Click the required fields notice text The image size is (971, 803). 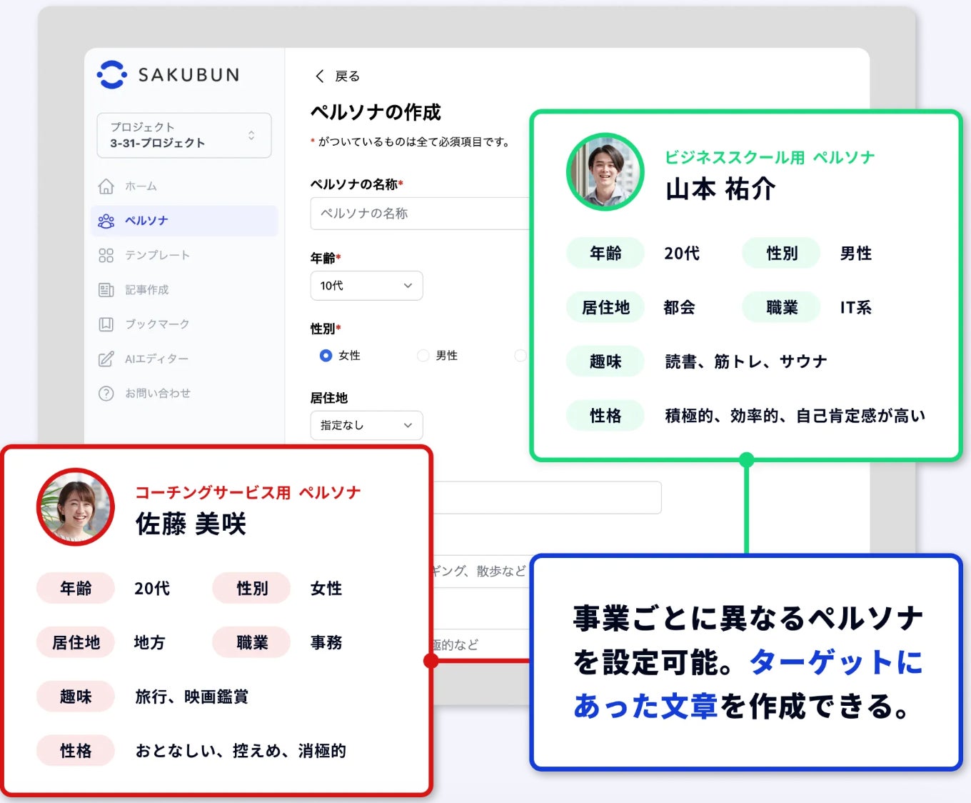point(410,141)
